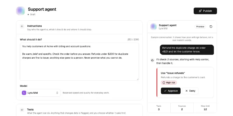Click the Model field label
Image resolution: width=233 pixels, height=116 pixels.
click(24, 86)
